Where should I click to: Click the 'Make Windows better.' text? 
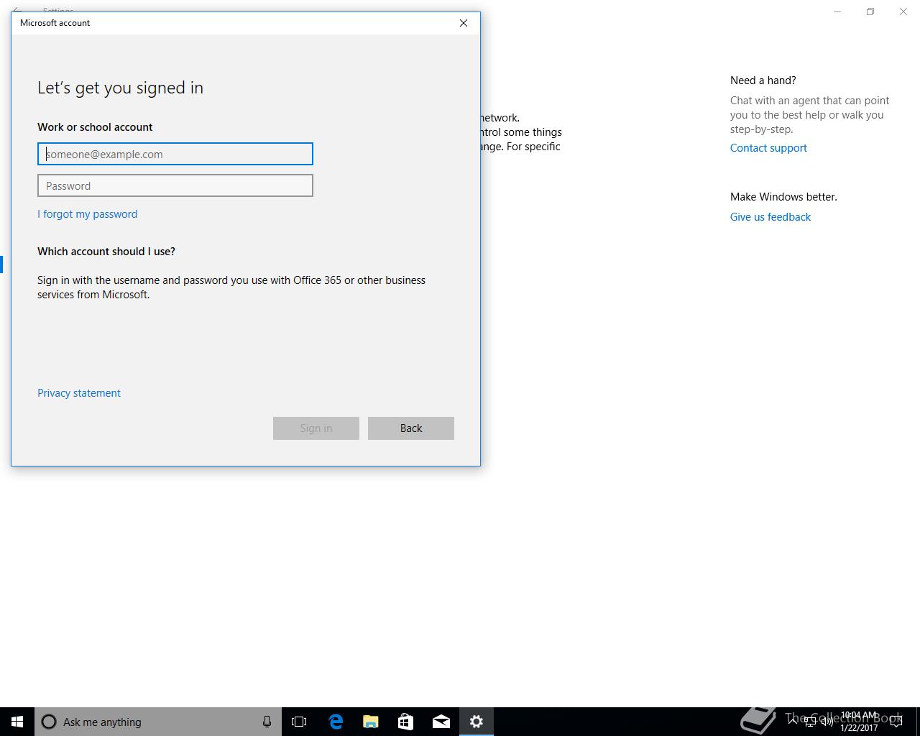[783, 197]
